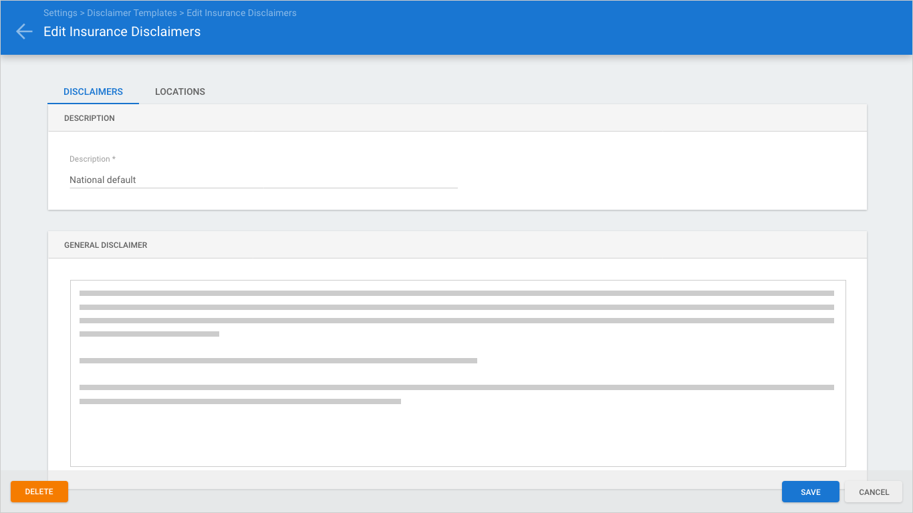Click the Edit Insurance Disclaimers page title
This screenshot has width=913, height=513.
click(x=122, y=31)
